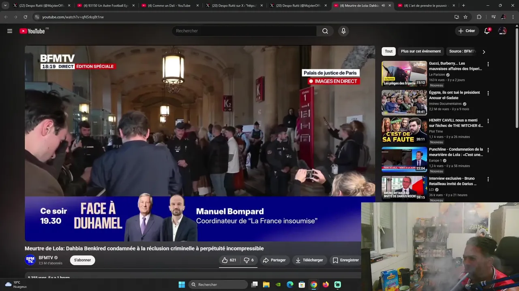Click the Enregistrer save button

pyautogui.click(x=345, y=260)
